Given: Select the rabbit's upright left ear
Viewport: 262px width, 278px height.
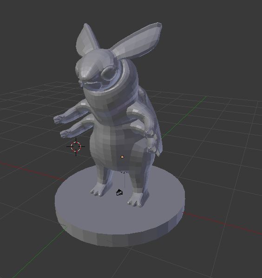Looking at the screenshot, I should (86, 39).
